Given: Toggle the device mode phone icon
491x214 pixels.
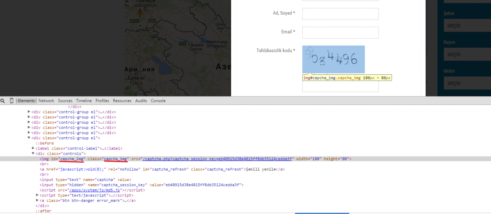Looking at the screenshot, I should [11, 101].
